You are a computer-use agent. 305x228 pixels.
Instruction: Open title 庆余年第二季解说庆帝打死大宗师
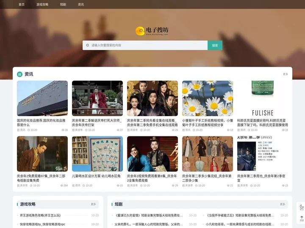(x=97, y=122)
